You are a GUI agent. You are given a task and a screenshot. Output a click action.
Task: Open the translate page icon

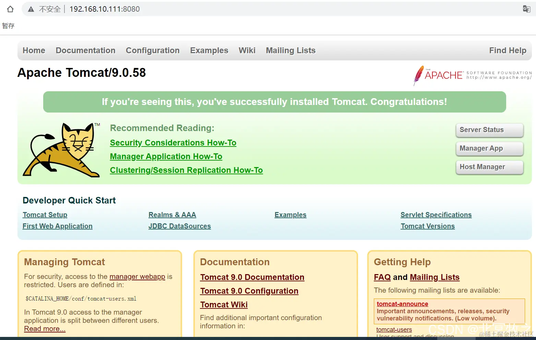[x=526, y=9]
